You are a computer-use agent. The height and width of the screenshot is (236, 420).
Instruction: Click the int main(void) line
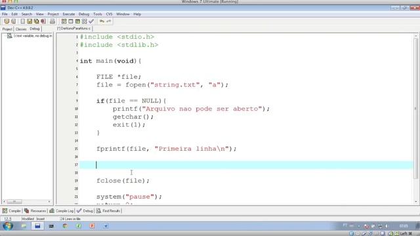tap(111, 61)
